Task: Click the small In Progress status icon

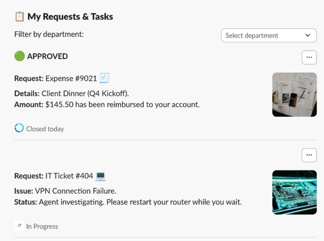Action: coord(19,226)
